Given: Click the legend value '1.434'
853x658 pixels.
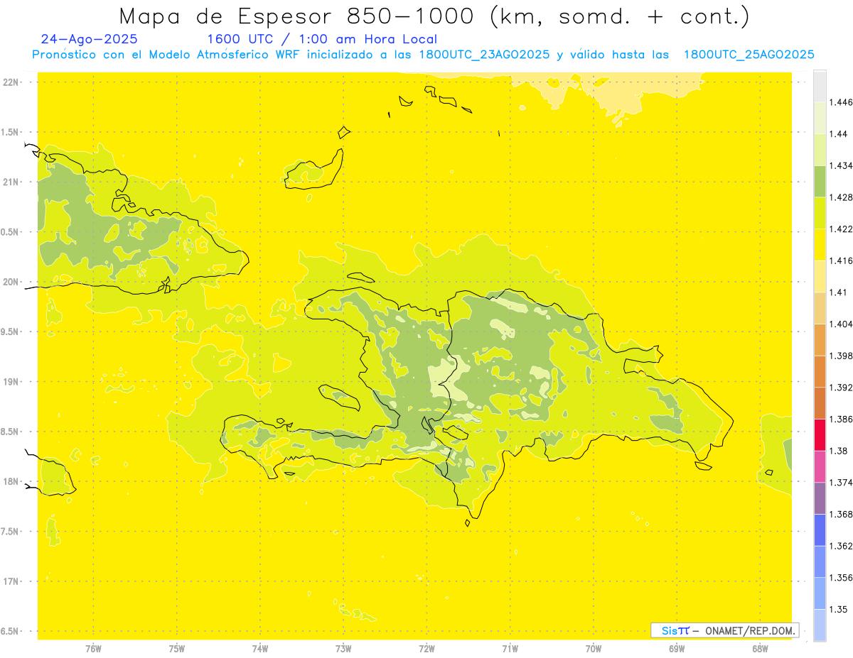Looking at the screenshot, I should pos(841,165).
